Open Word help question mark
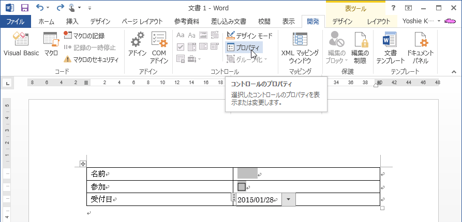 pyautogui.click(x=393, y=8)
